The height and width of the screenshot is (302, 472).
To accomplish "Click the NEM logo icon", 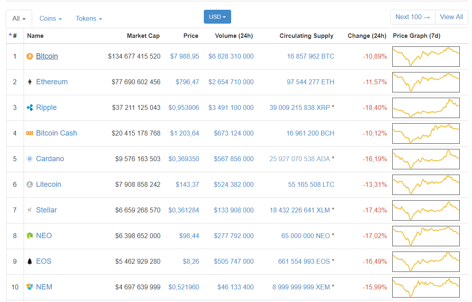I will [x=29, y=287].
